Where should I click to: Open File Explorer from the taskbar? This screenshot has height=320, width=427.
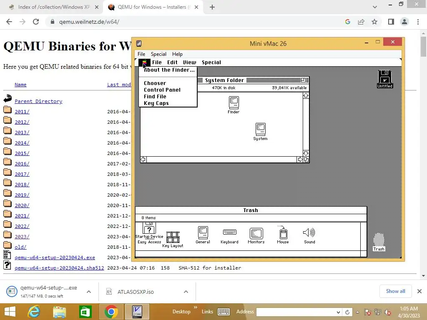coord(59,312)
